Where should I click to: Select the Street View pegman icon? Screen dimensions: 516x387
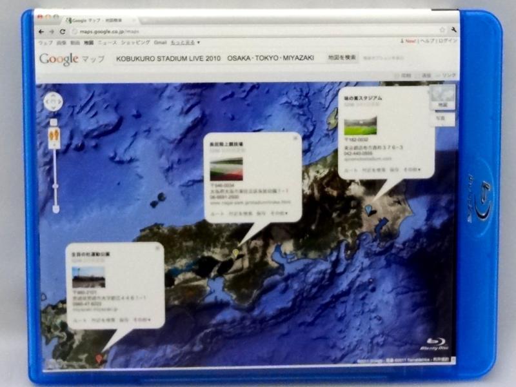[x=54, y=137]
